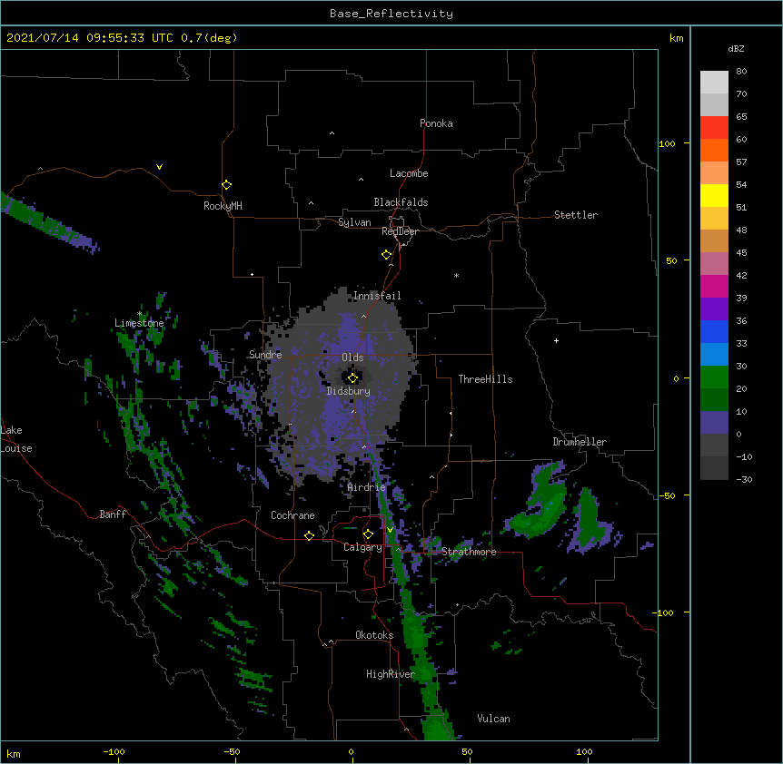Click the Limestone label
The height and width of the screenshot is (764, 783).
tap(139, 323)
